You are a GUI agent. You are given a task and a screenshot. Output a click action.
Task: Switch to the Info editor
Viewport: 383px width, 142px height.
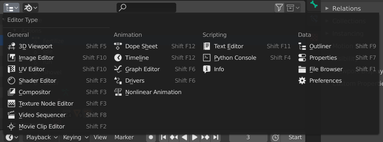pos(247,69)
